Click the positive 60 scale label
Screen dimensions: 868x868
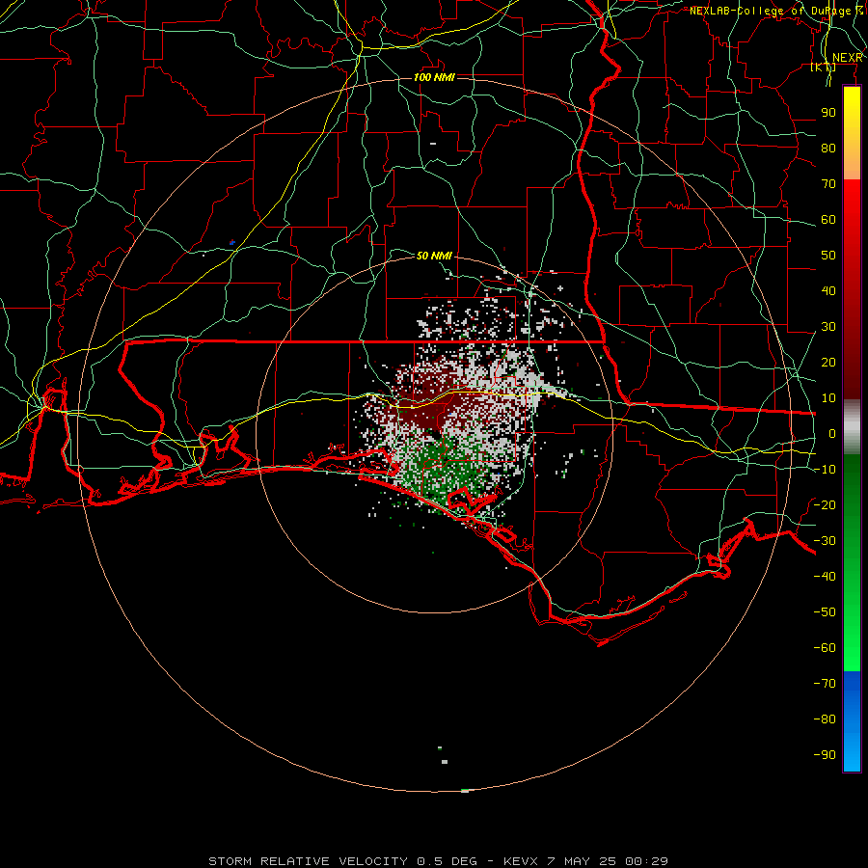[x=828, y=220]
